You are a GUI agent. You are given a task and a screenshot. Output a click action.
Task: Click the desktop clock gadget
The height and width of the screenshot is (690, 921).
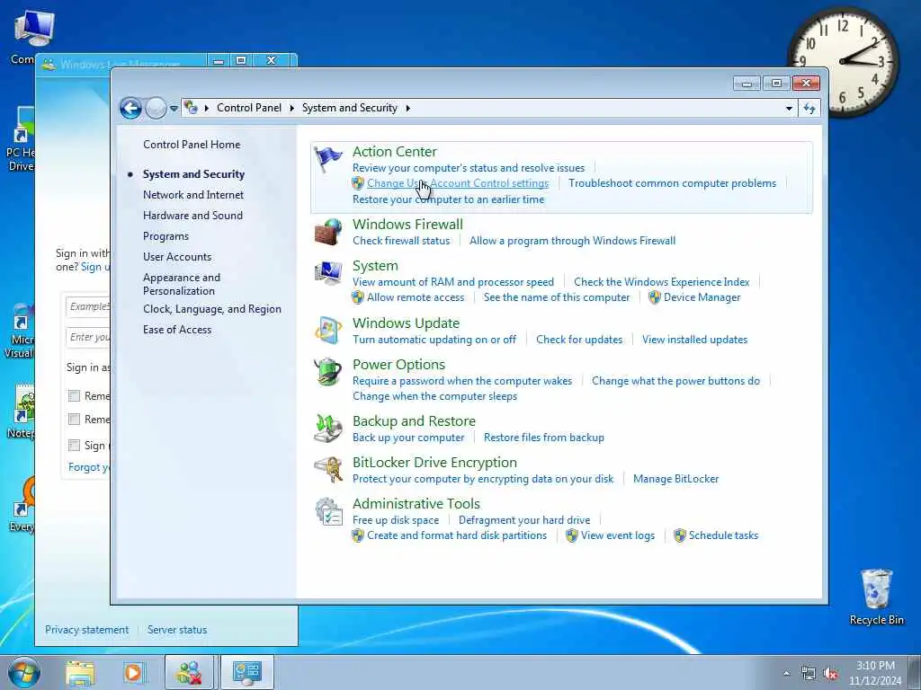click(x=842, y=62)
